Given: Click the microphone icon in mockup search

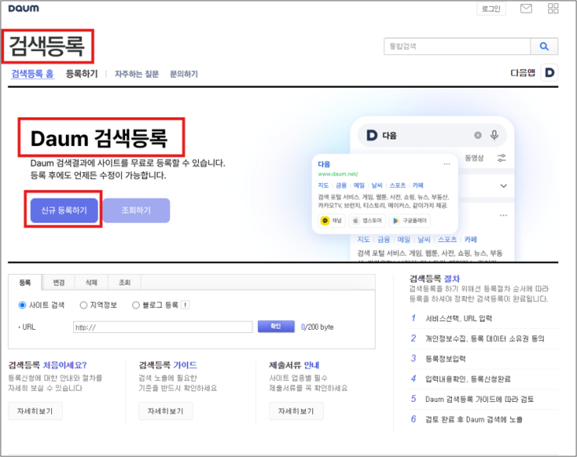Looking at the screenshot, I should click(x=494, y=135).
